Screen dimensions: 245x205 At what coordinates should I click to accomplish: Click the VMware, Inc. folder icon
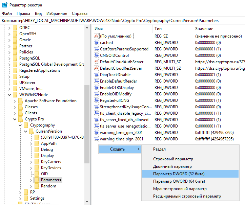coord(15,88)
